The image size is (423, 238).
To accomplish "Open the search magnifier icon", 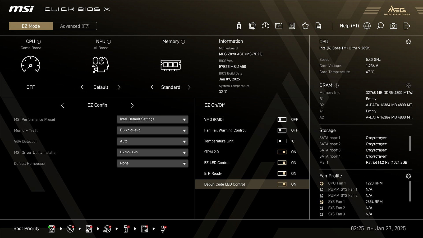I will tap(380, 26).
